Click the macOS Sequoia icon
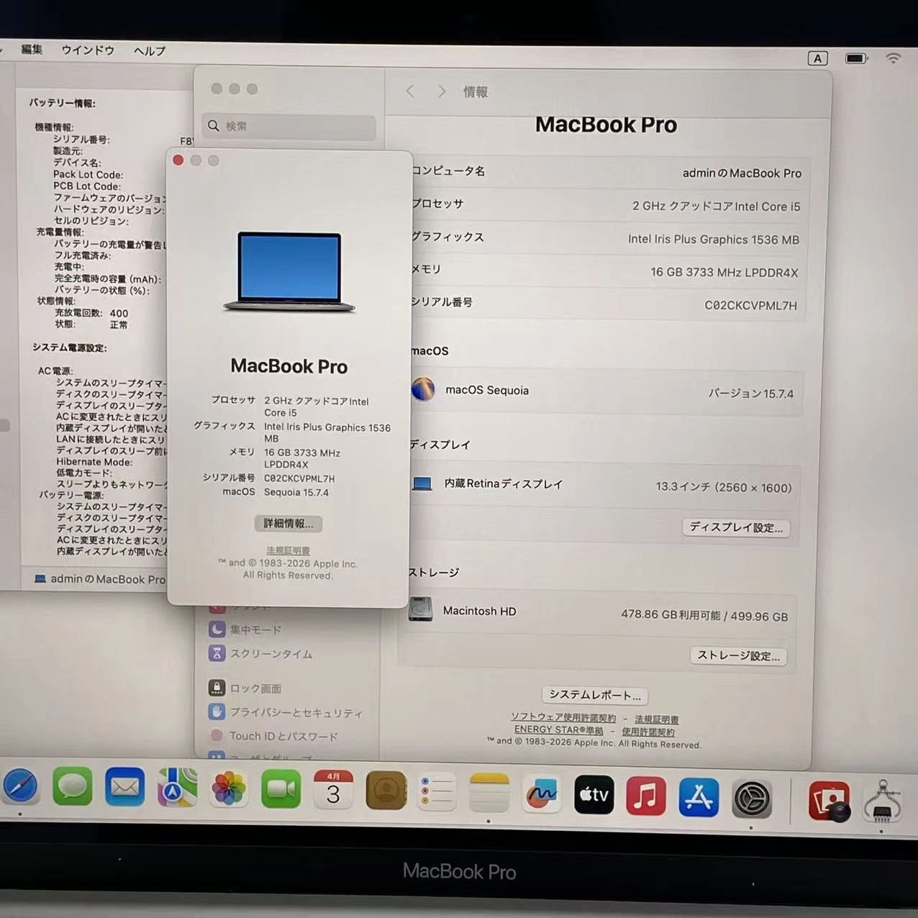 click(x=424, y=389)
